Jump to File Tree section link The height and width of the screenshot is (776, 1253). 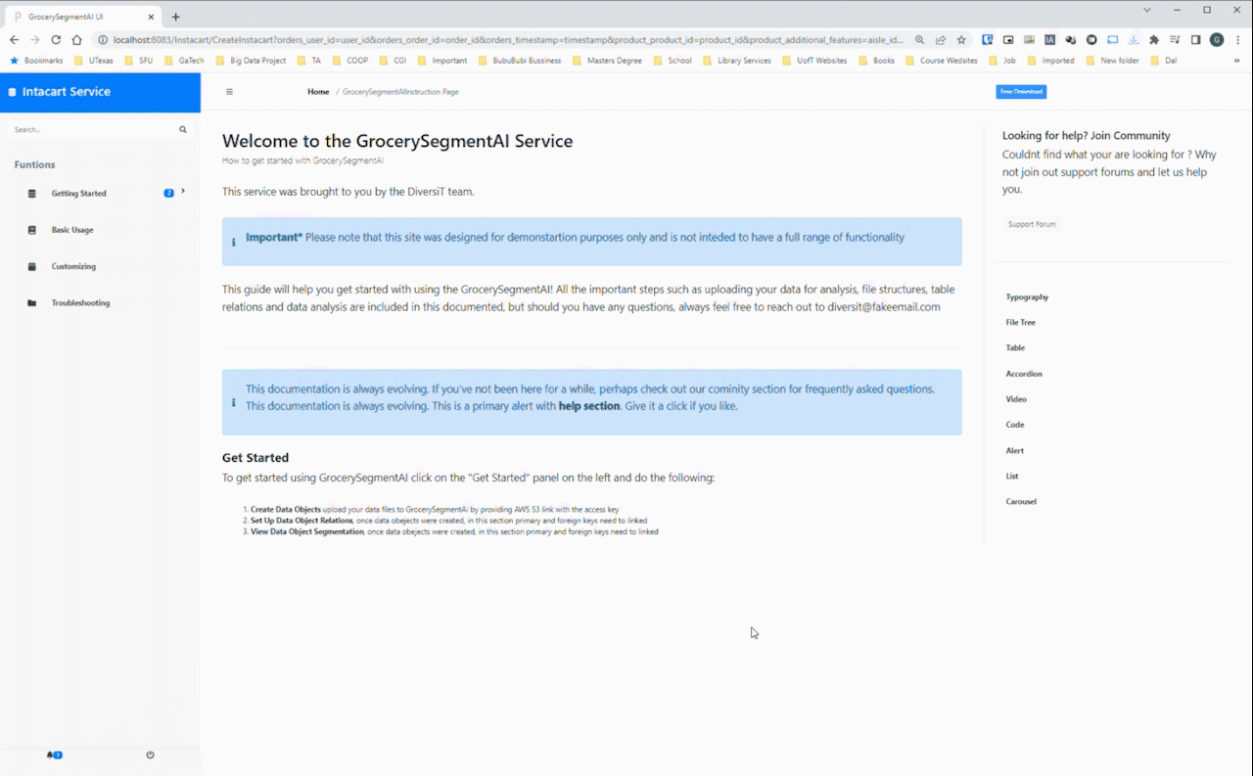(x=1021, y=323)
